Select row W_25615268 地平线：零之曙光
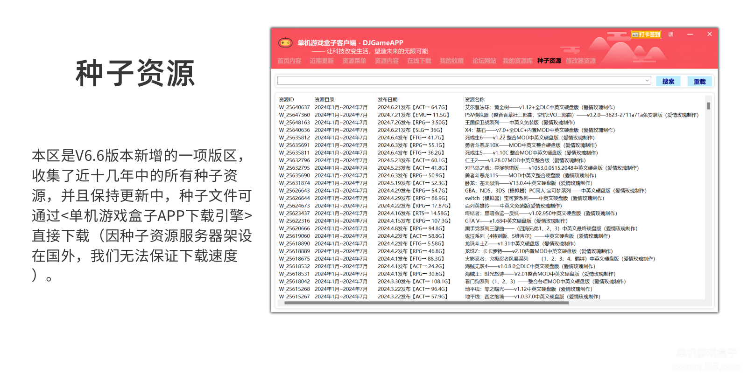 (x=492, y=289)
